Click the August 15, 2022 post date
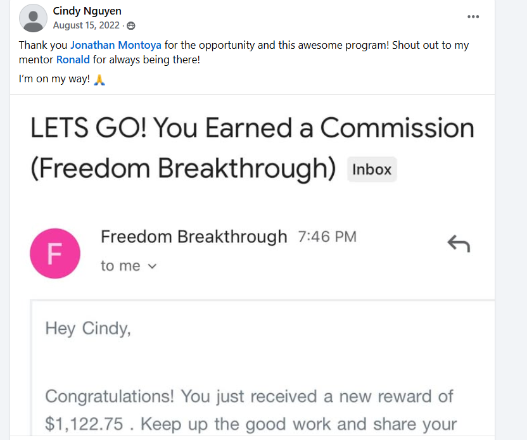 pos(86,26)
